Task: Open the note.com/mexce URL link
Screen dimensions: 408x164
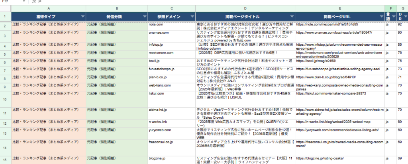Action: (327, 24)
